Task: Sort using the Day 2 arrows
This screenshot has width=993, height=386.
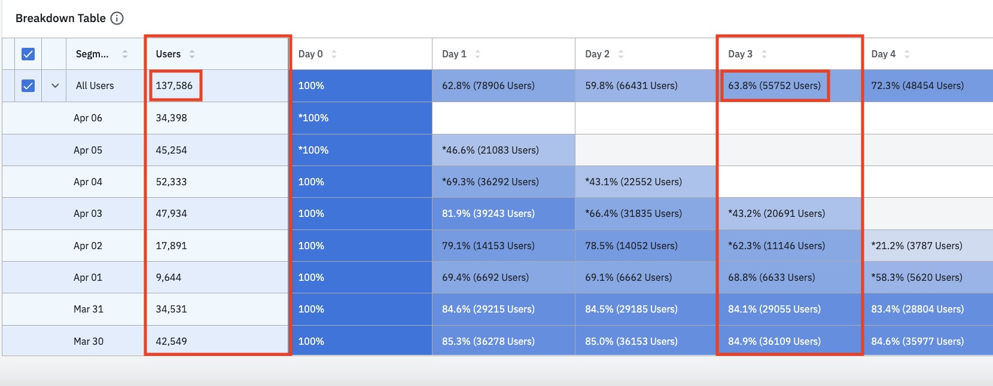Action: pyautogui.click(x=621, y=54)
